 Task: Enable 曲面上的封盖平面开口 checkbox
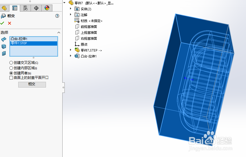[11, 78]
